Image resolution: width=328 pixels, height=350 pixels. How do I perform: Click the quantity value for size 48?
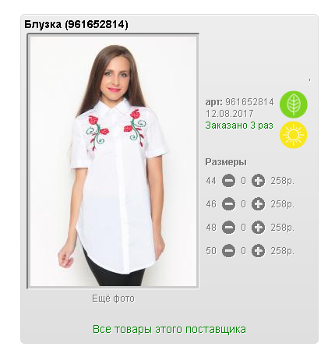(243, 228)
